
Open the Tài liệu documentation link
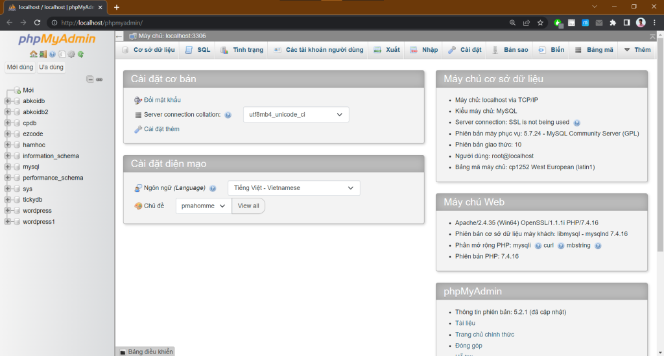coord(465,323)
